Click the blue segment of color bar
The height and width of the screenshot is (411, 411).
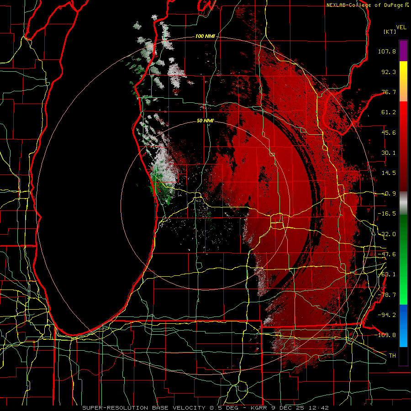click(403, 326)
